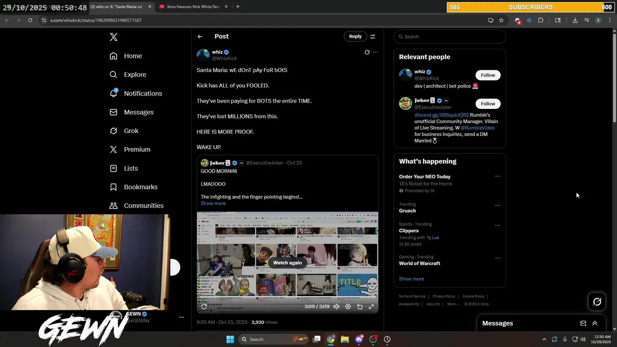Follow Joker in Relevant people
This screenshot has height=347, width=617.
click(x=488, y=104)
